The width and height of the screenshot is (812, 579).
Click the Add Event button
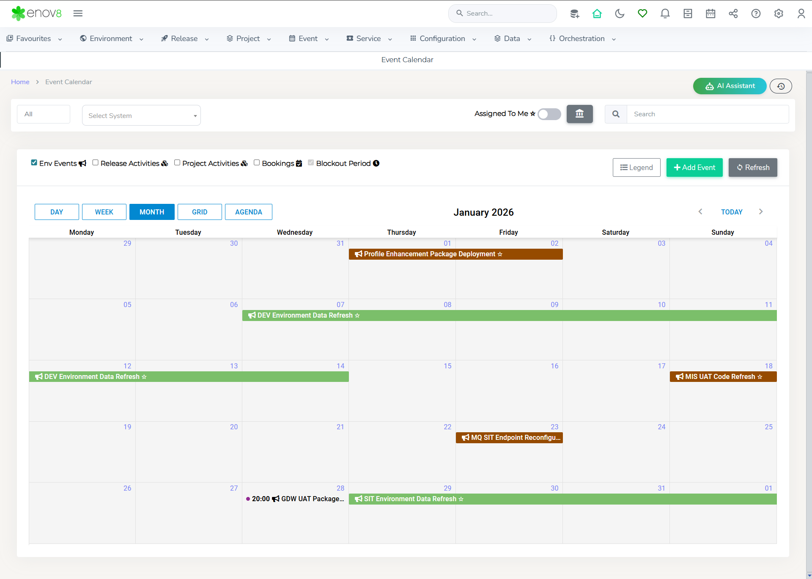click(694, 167)
